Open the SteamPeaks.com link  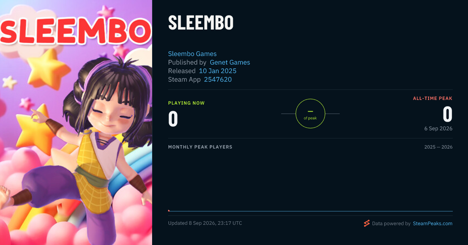(433, 224)
